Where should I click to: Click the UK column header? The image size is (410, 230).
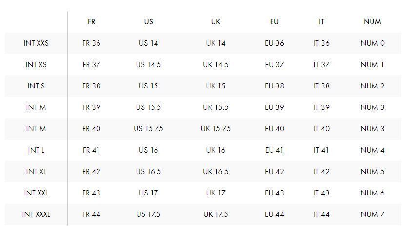(215, 22)
